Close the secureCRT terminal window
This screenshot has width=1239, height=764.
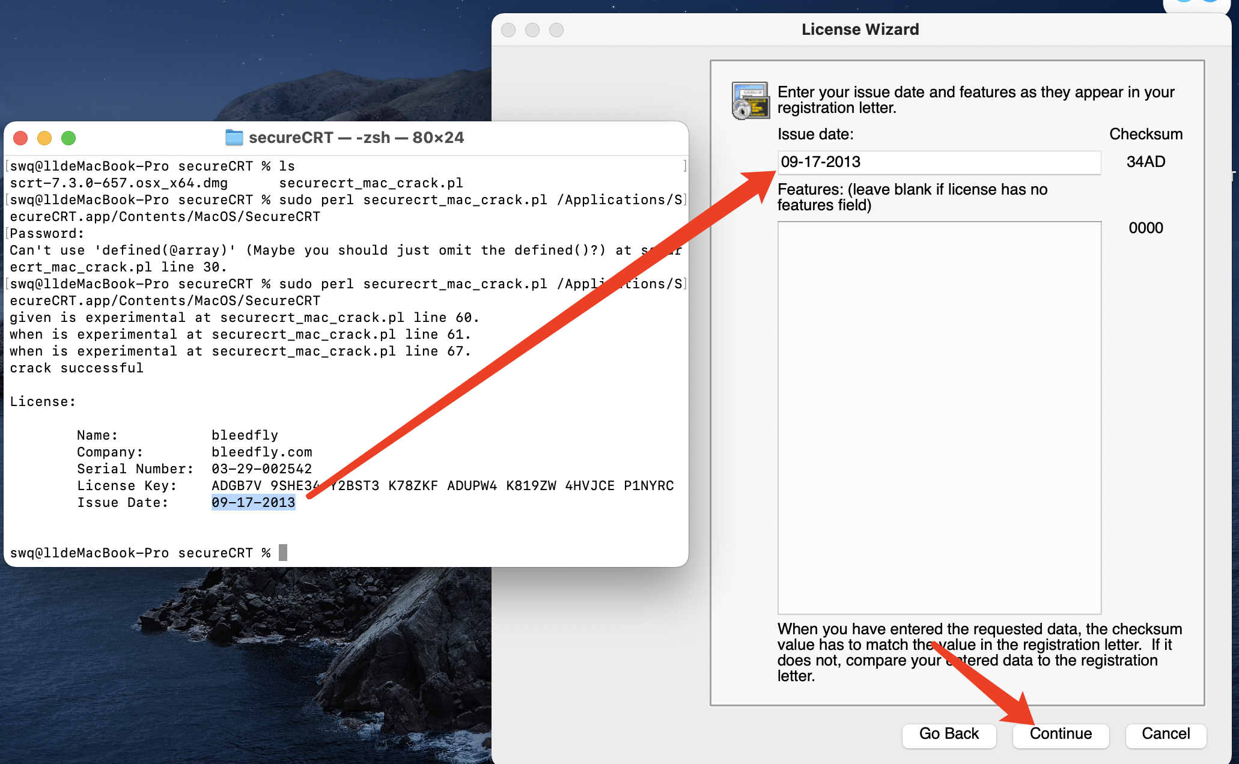20,138
